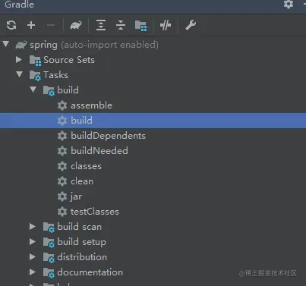The width and height of the screenshot is (306, 286).
Task: Select the classes task
Action: click(x=153, y=166)
